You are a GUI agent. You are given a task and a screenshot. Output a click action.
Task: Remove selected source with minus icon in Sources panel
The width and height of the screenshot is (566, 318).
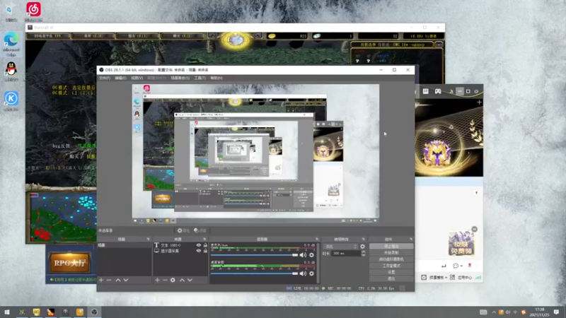click(165, 280)
